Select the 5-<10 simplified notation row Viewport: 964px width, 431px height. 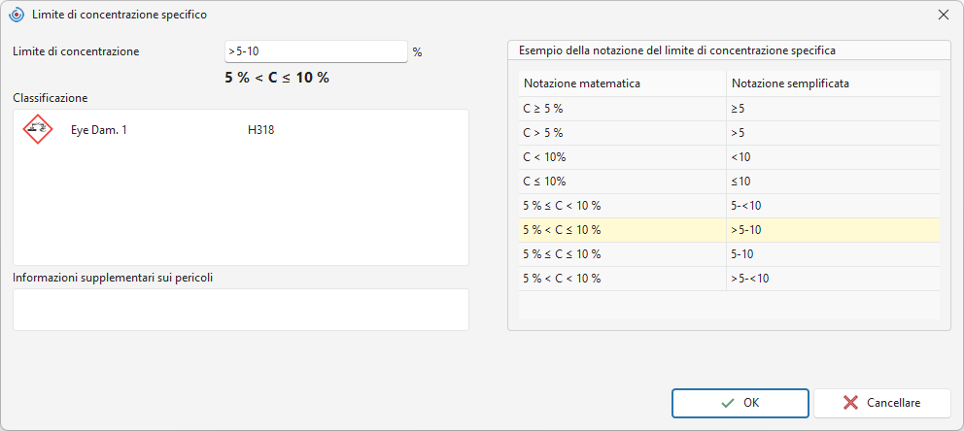click(x=729, y=206)
